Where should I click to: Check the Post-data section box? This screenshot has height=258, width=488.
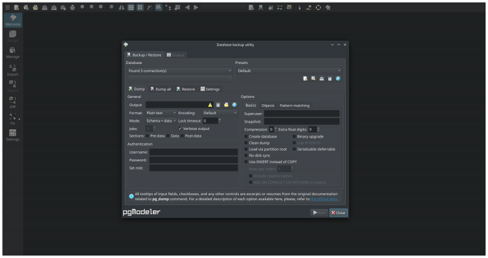coord(182,136)
